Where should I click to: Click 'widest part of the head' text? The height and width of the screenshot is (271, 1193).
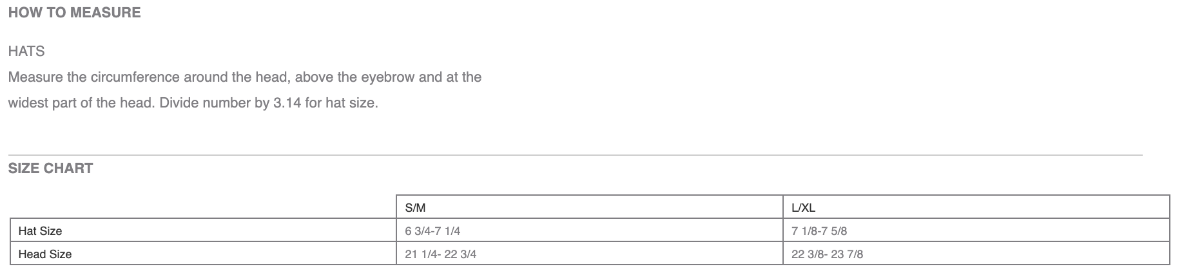(79, 103)
